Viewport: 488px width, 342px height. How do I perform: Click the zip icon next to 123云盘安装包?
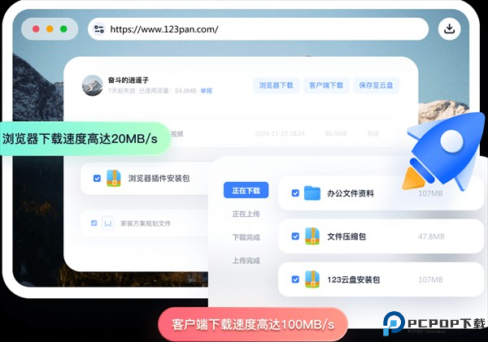point(312,279)
